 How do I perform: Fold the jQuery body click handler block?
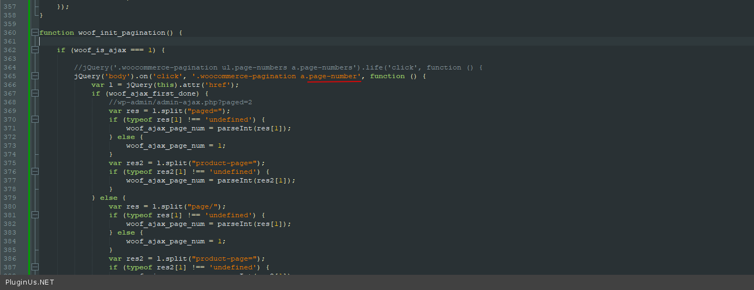tap(35, 77)
